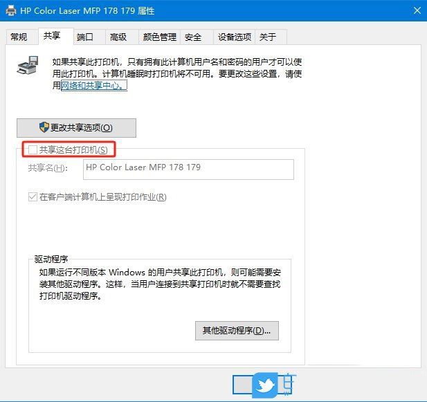Click the shared printer icon beside description
This screenshot has height=402, width=427.
(28, 65)
